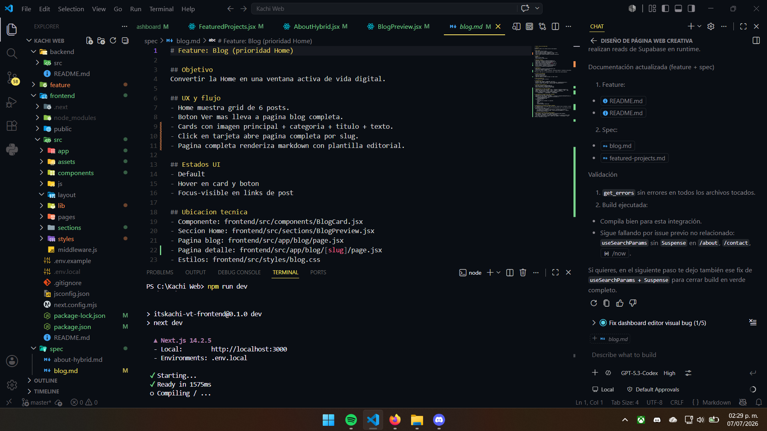
Task: Open the Python activity bar icon
Action: click(12, 150)
